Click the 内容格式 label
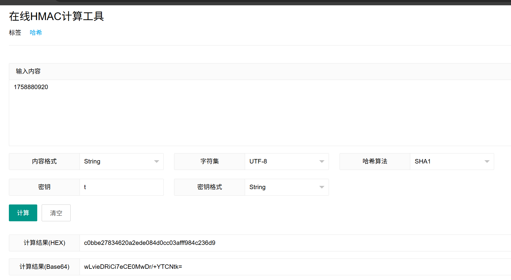This screenshot has height=280, width=511. (44, 161)
